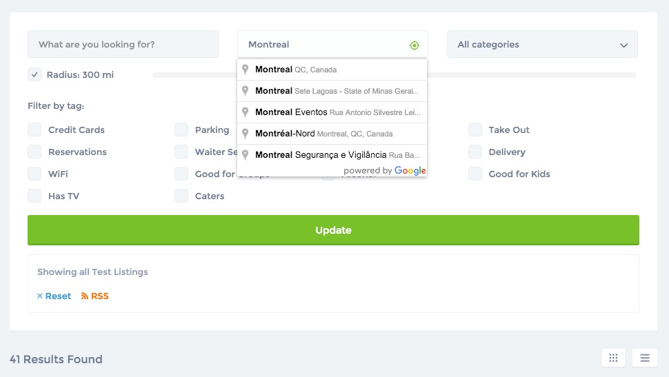Viewport: 669px width, 377px height.
Task: Focus the 'What are you looking for?' field
Action: (x=123, y=45)
